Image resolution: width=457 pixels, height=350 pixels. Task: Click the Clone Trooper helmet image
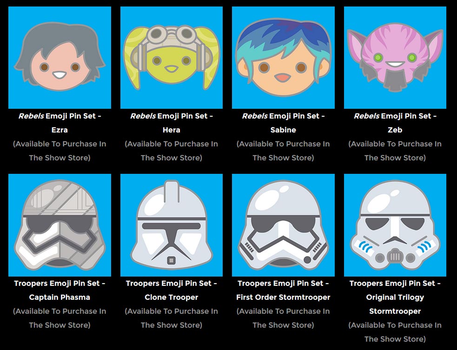172,225
